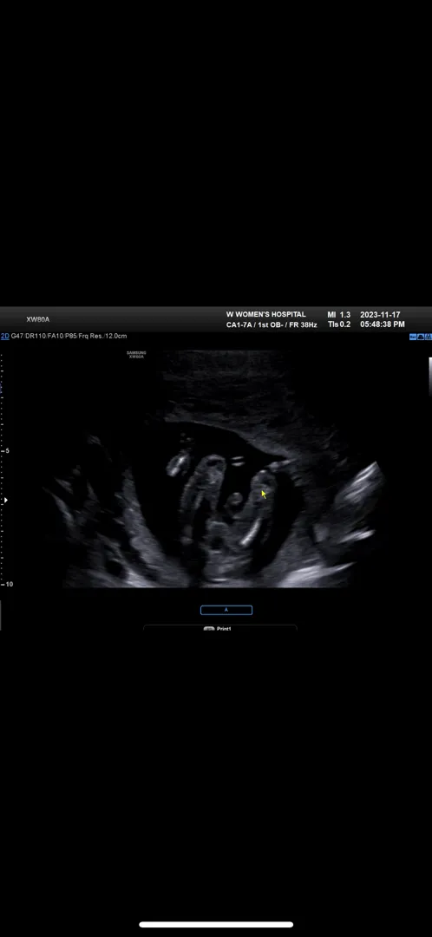This screenshot has height=937, width=432.
Task: Click the "XW80A" system label in header
Action: [37, 319]
